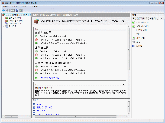
Task: Click red blocked icon under 개인 프로필
Action: point(36,55)
